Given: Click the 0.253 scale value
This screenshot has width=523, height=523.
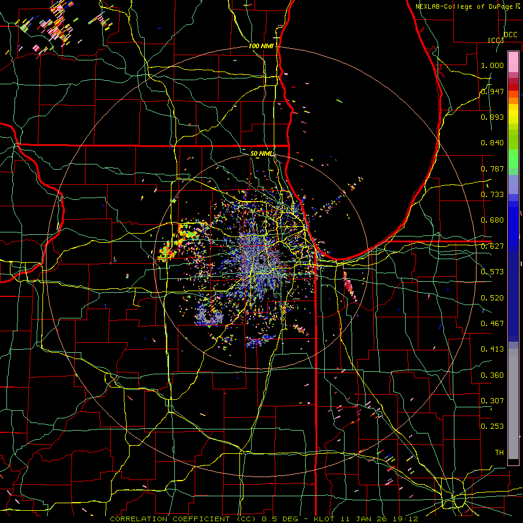Looking at the screenshot, I should pos(492,427).
